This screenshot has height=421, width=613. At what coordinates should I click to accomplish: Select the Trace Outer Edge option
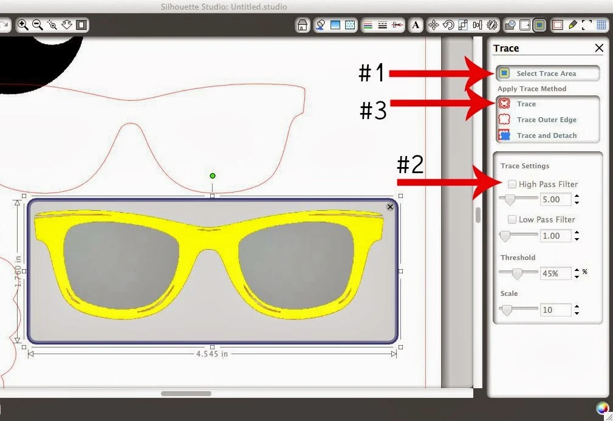tap(546, 119)
